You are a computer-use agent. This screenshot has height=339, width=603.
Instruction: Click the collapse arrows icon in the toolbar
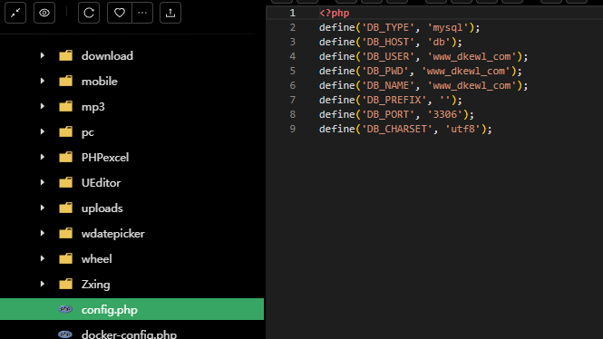coord(15,13)
